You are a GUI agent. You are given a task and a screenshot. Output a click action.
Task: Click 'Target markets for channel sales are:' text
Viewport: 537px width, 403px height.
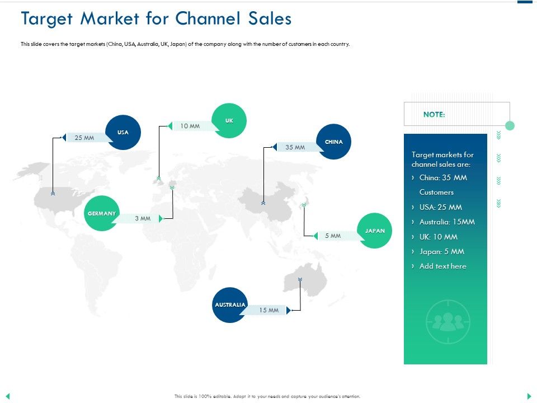click(442, 160)
